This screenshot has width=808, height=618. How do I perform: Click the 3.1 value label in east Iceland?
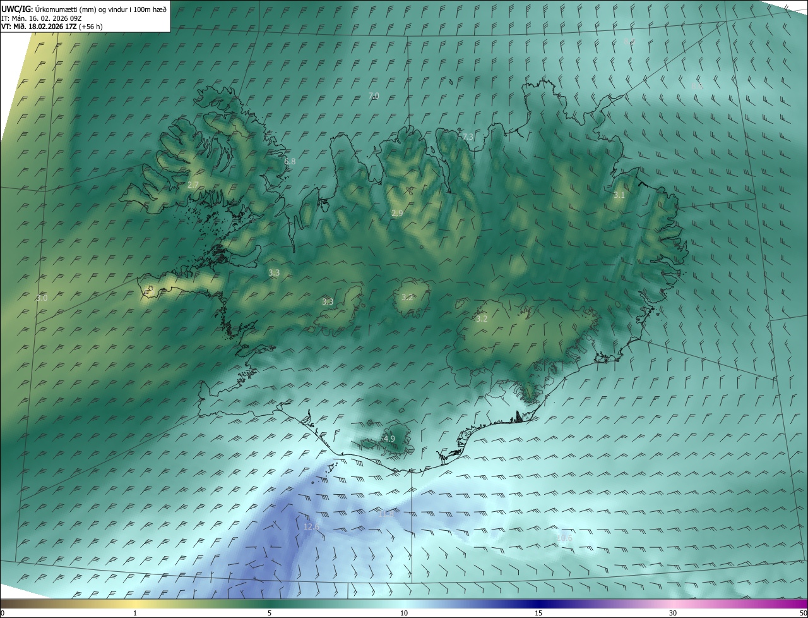coord(619,195)
